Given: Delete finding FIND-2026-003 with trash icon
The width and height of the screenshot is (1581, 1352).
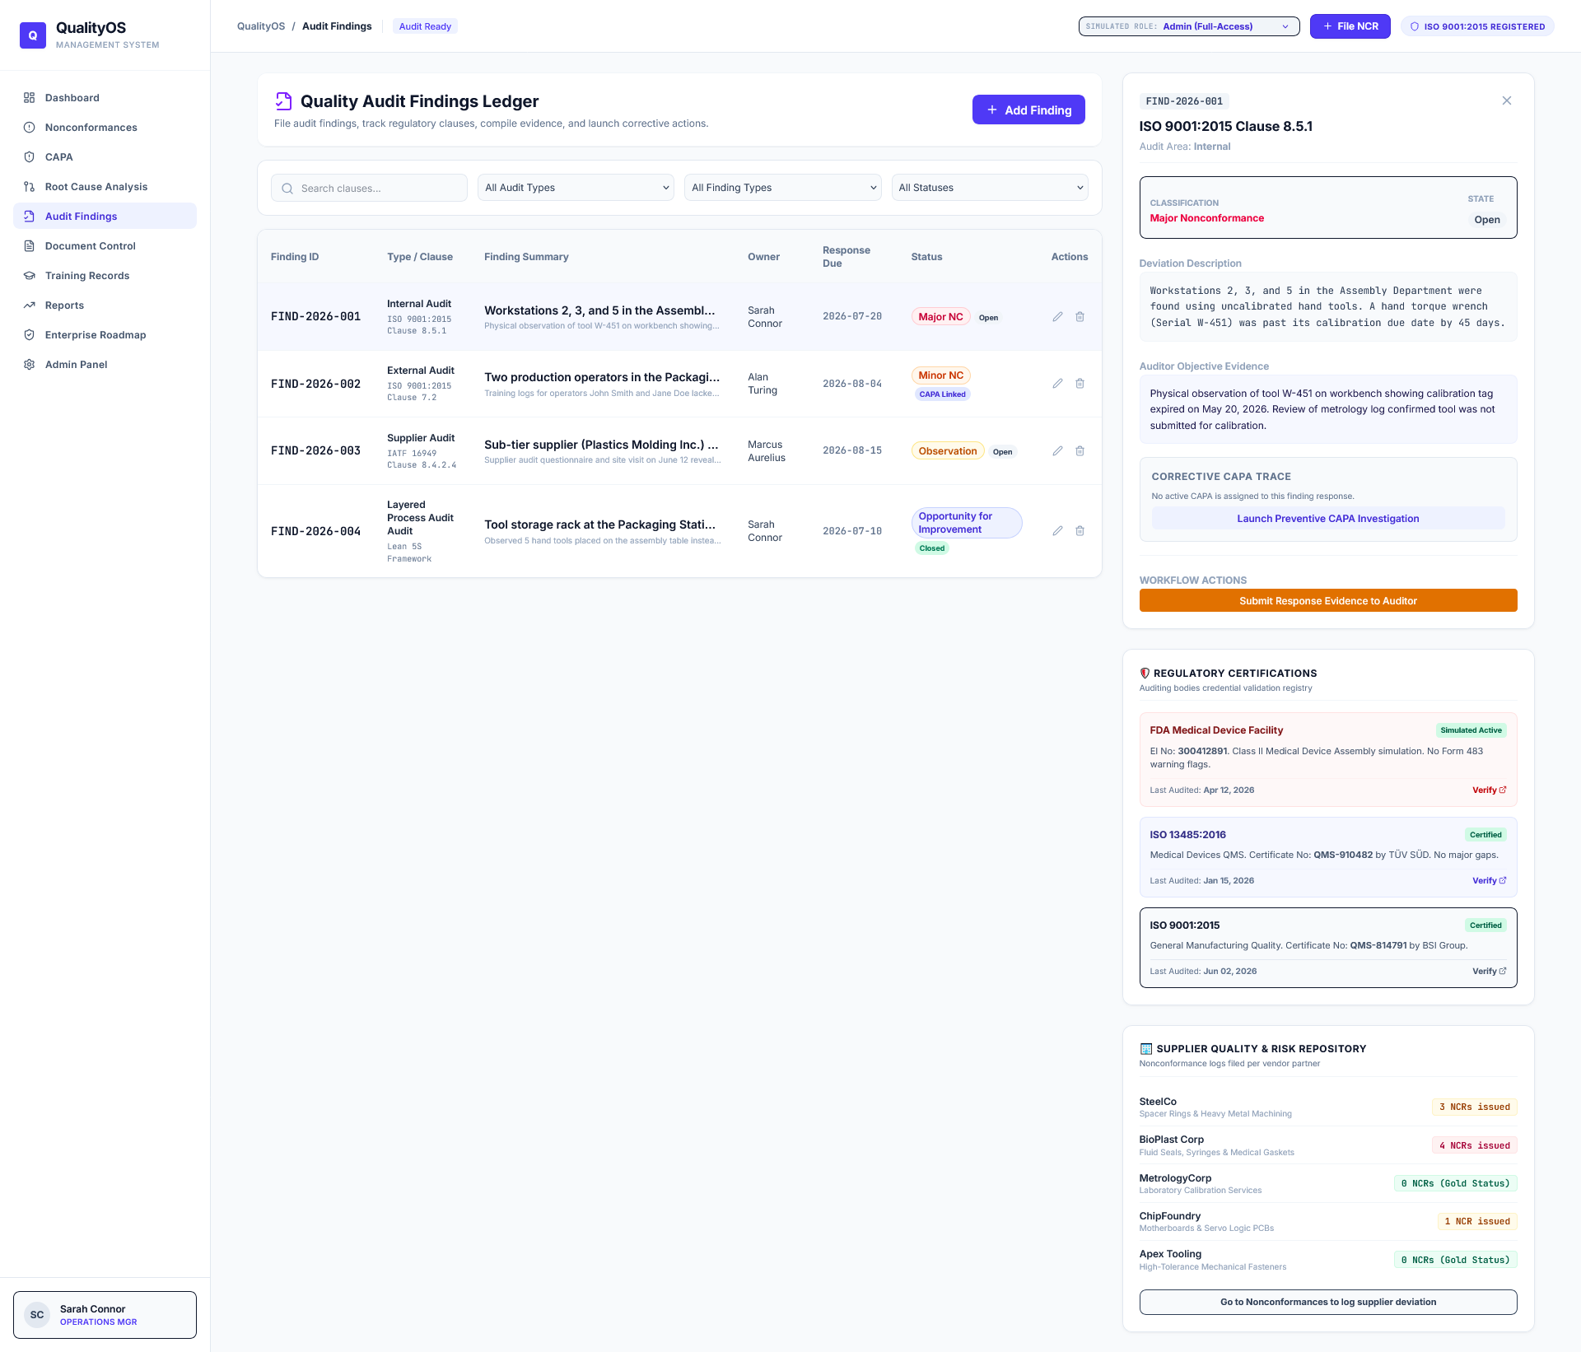Looking at the screenshot, I should pos(1080,450).
